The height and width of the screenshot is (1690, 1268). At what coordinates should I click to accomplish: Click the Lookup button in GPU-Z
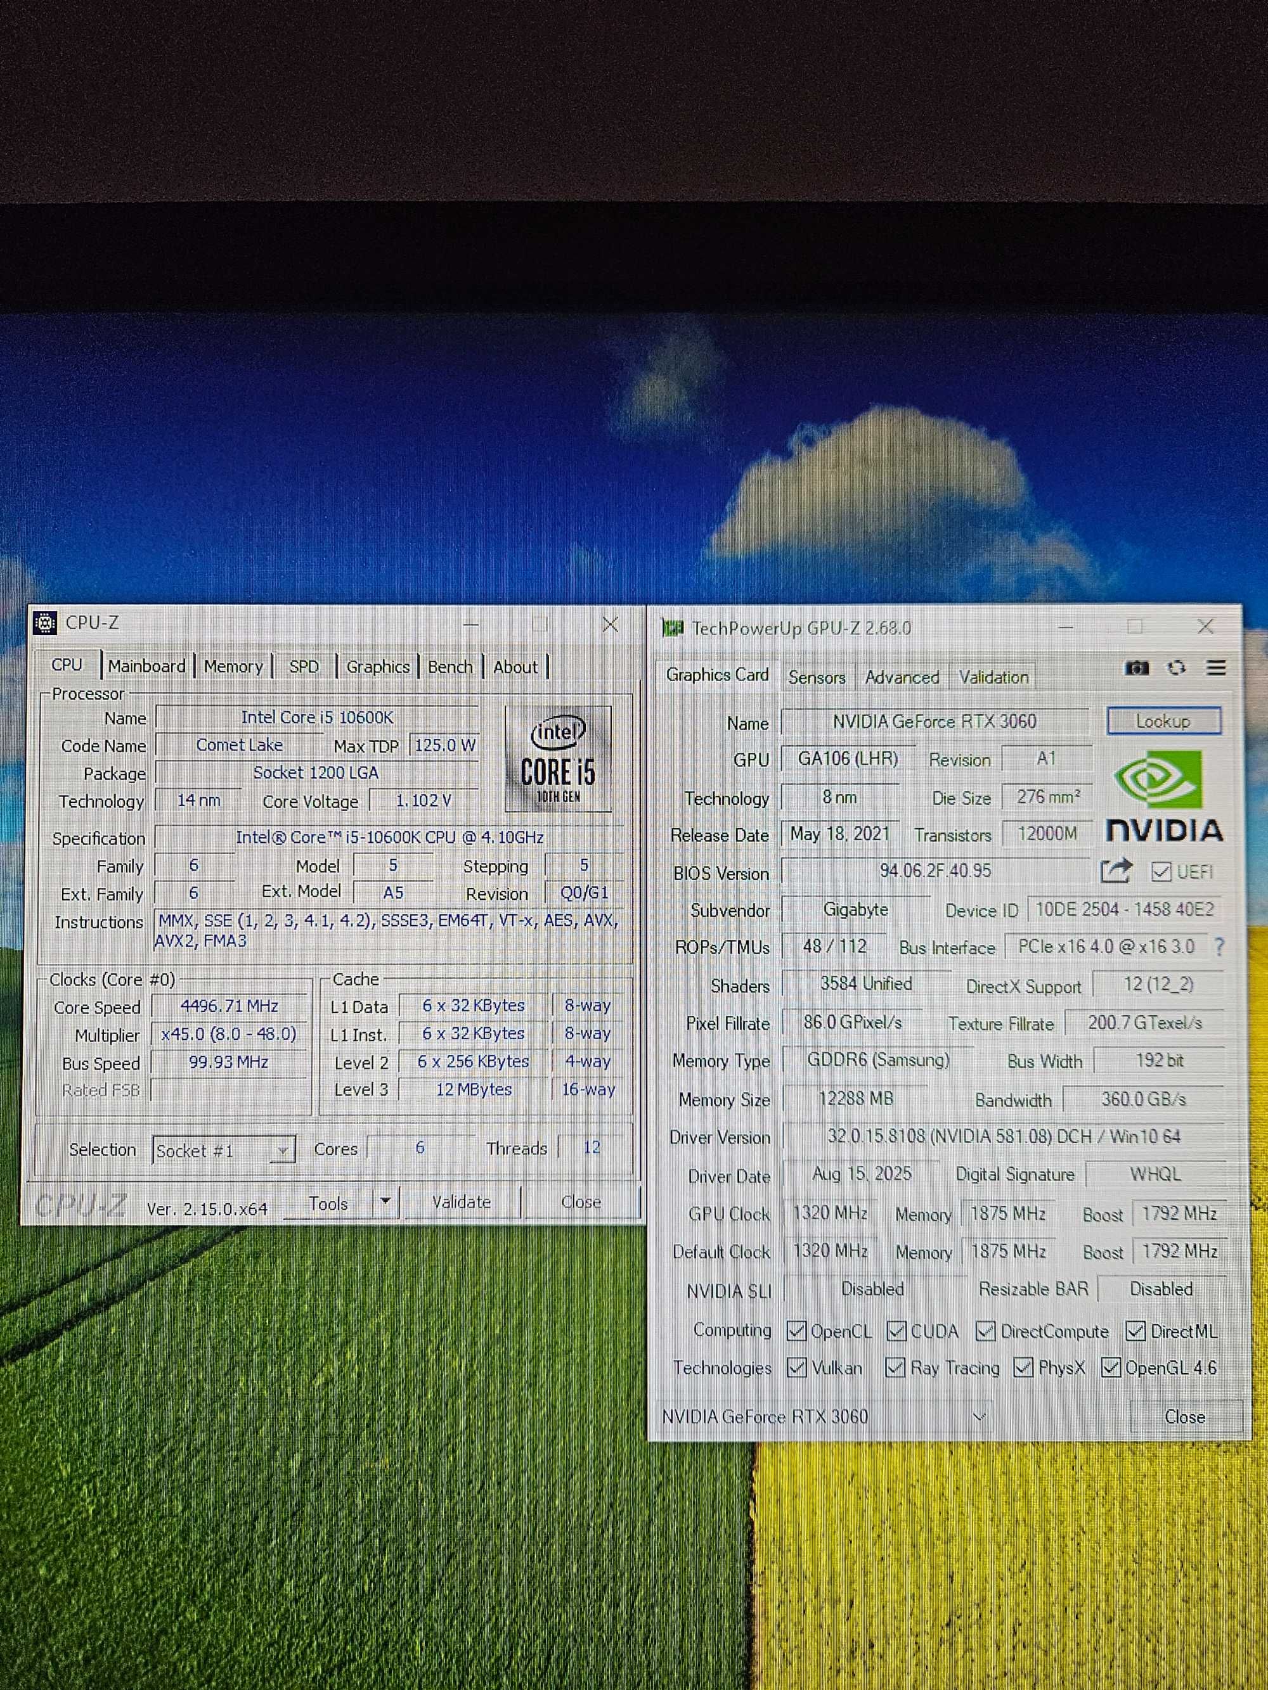(1163, 720)
